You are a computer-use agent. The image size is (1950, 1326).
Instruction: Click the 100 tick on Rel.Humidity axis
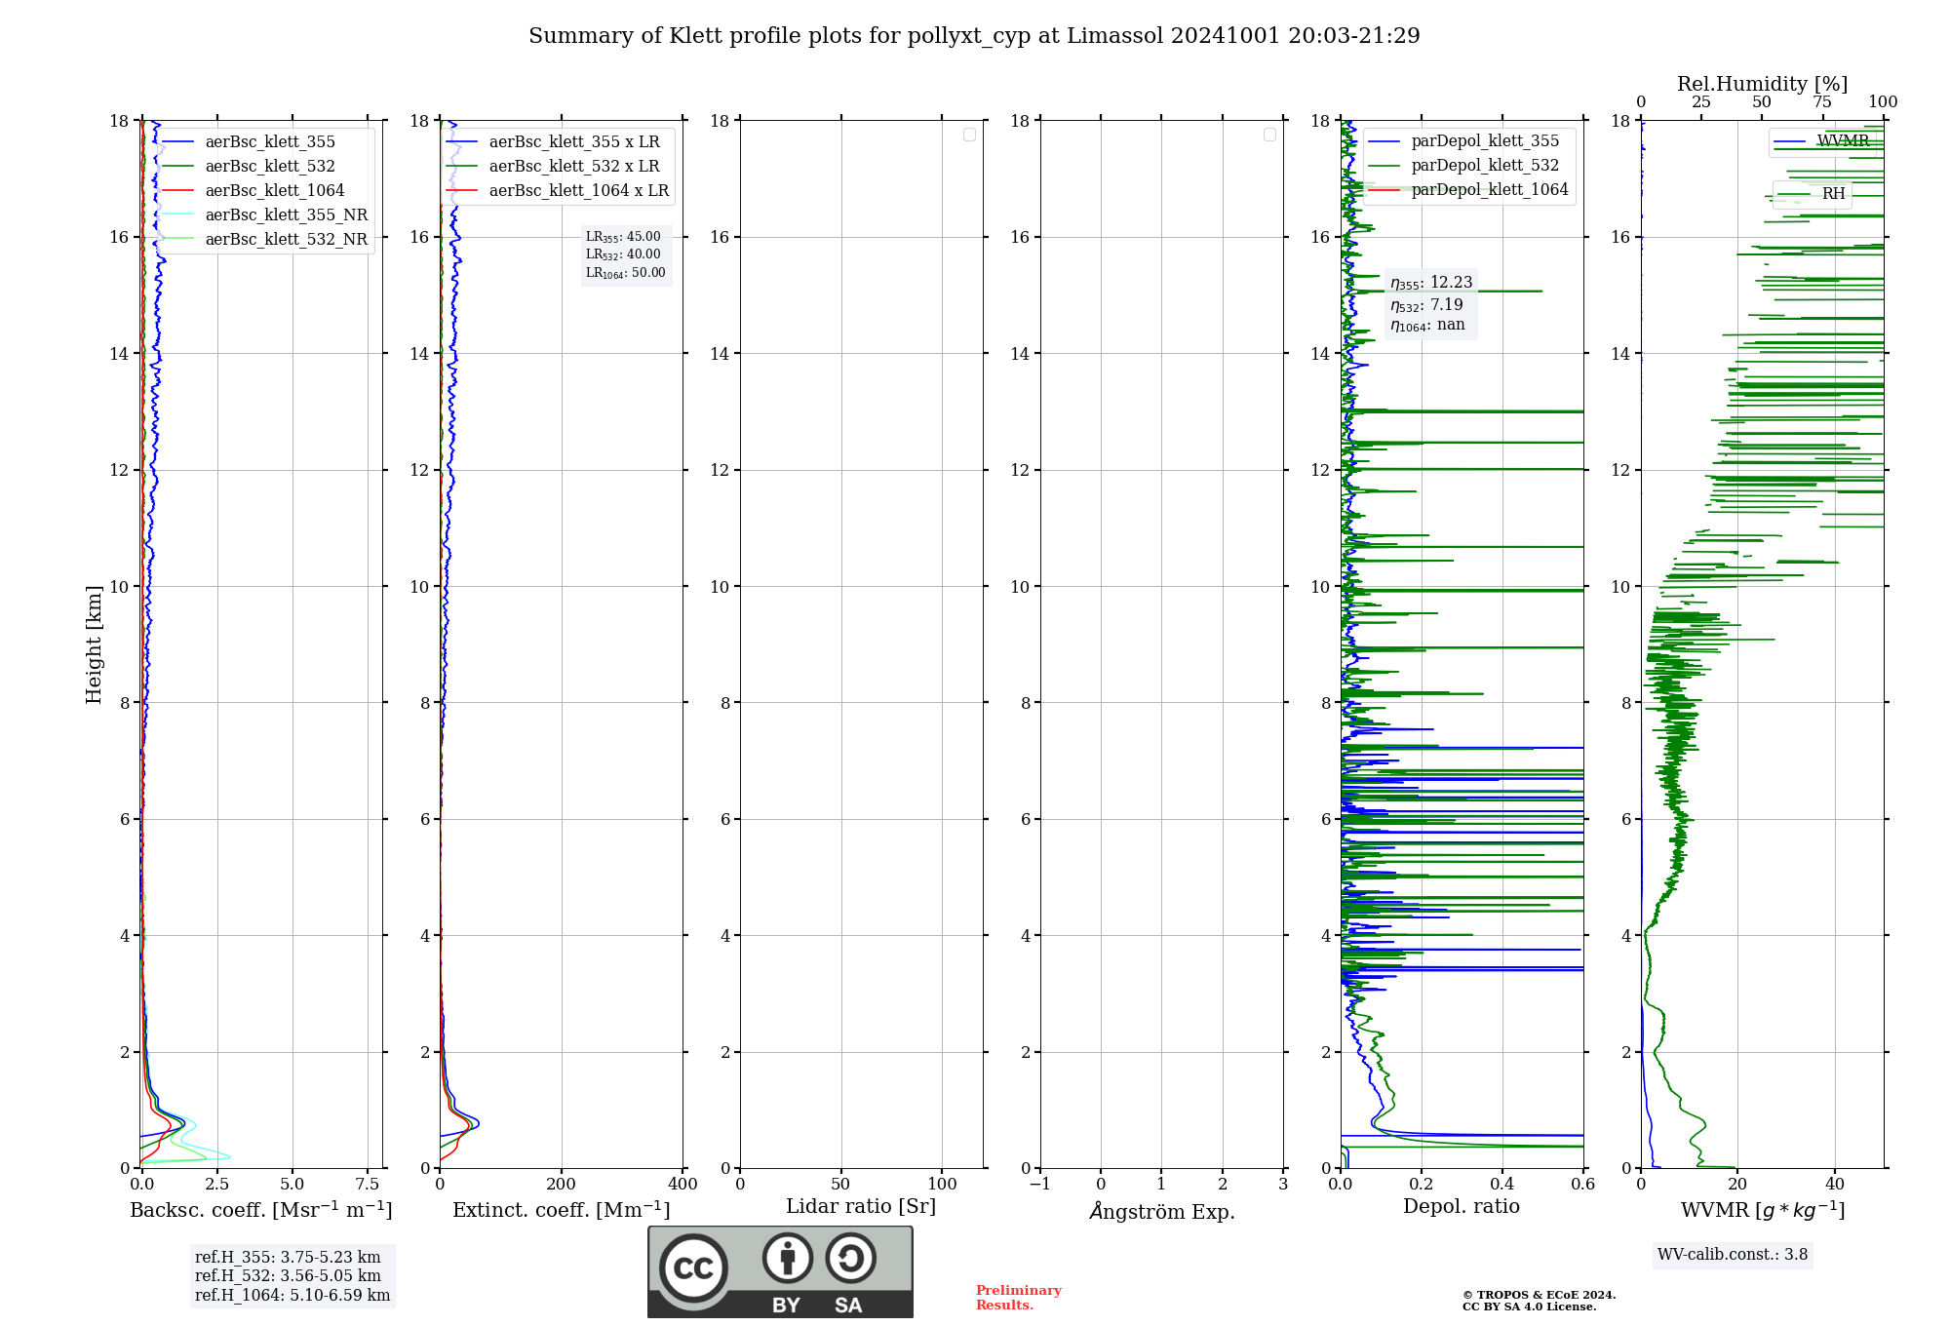(x=1883, y=102)
